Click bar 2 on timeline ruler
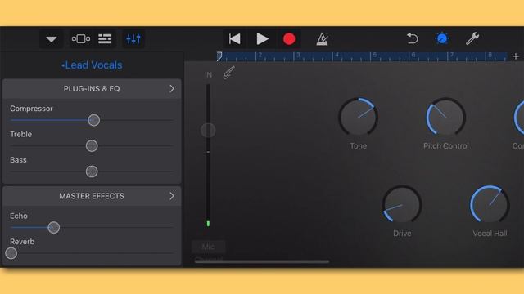The image size is (524, 294). (260, 56)
